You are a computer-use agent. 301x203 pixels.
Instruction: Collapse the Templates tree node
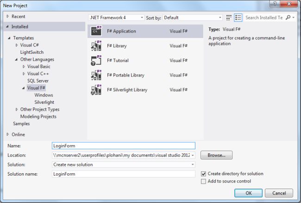click(9, 38)
